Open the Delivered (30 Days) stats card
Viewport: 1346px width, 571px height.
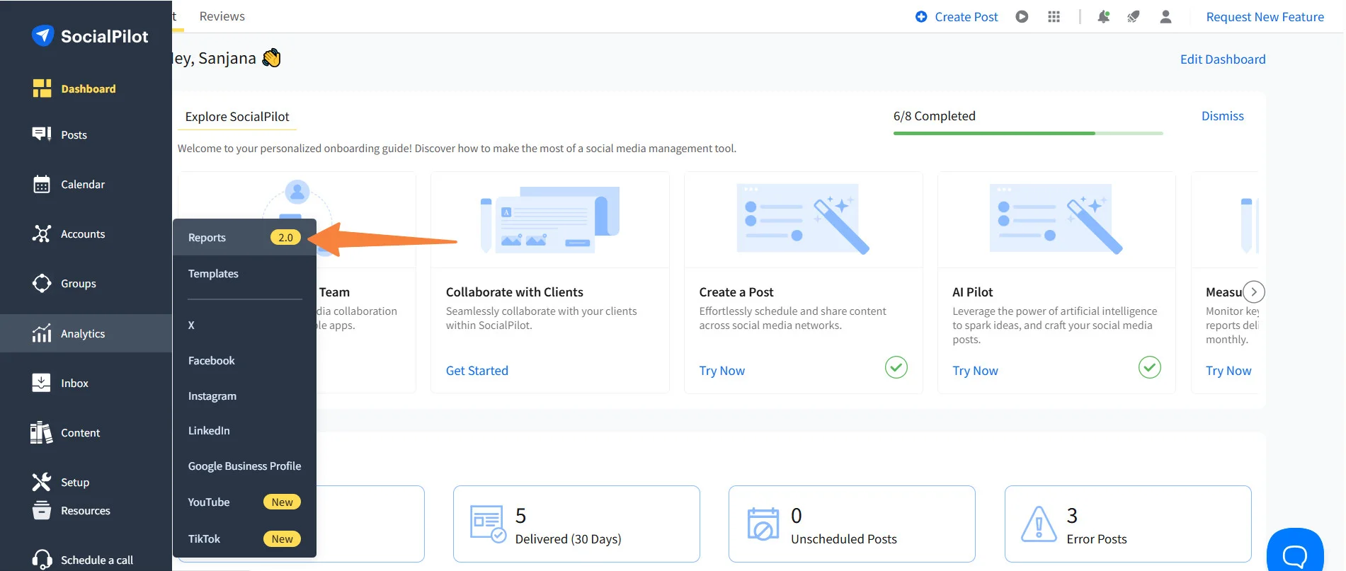point(576,524)
